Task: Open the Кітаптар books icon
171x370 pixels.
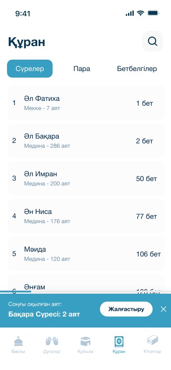Action: click(x=153, y=340)
